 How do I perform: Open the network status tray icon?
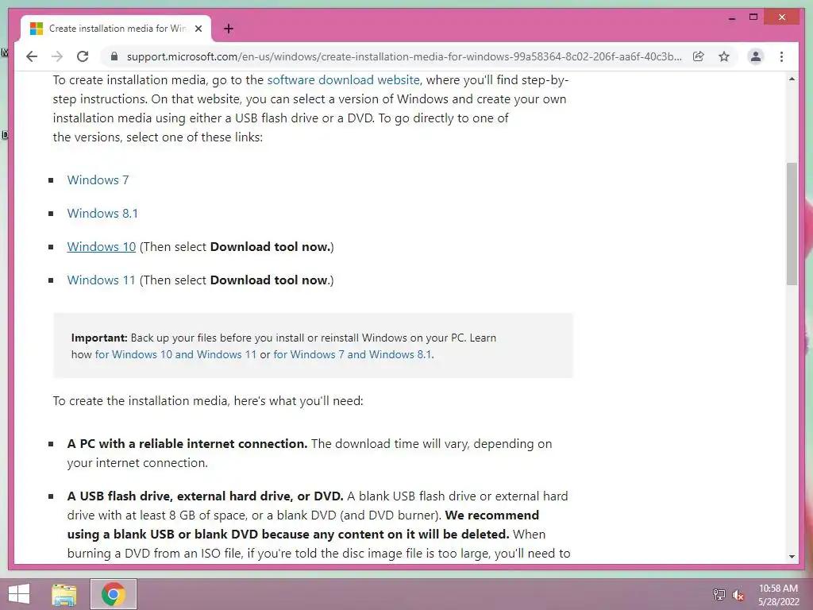719,594
